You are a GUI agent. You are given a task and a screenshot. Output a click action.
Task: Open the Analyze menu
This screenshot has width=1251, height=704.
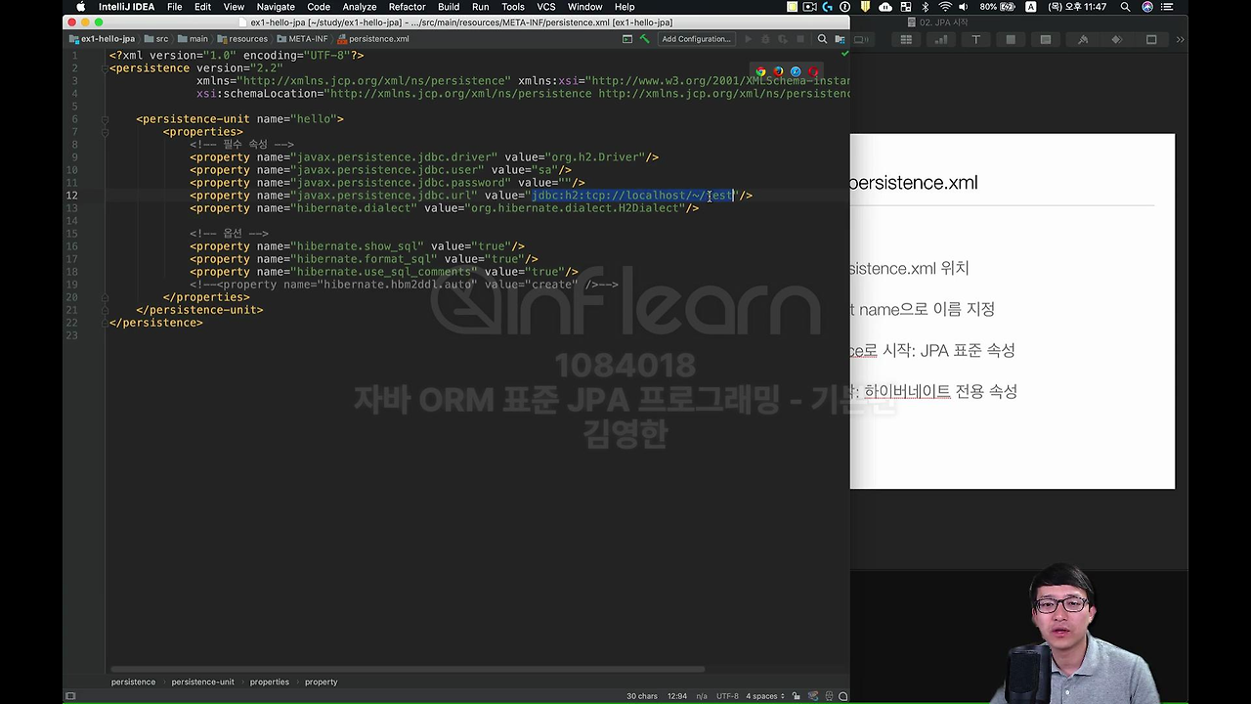click(x=360, y=7)
